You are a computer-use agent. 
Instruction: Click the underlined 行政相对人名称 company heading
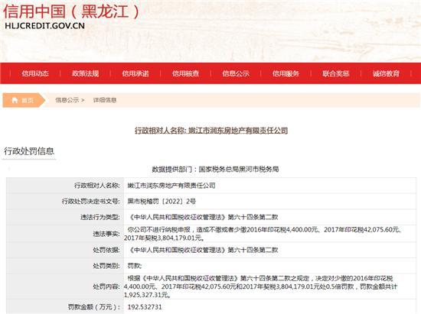tap(211, 131)
